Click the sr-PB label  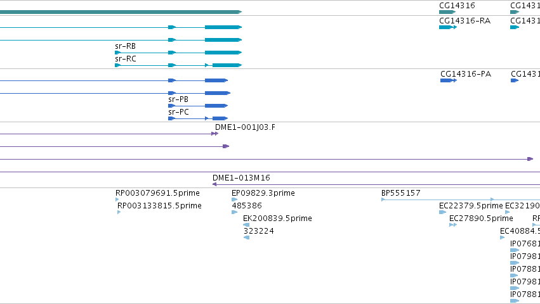pyautogui.click(x=178, y=99)
